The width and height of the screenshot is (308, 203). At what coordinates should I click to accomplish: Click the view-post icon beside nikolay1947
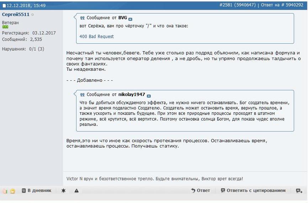(149, 96)
